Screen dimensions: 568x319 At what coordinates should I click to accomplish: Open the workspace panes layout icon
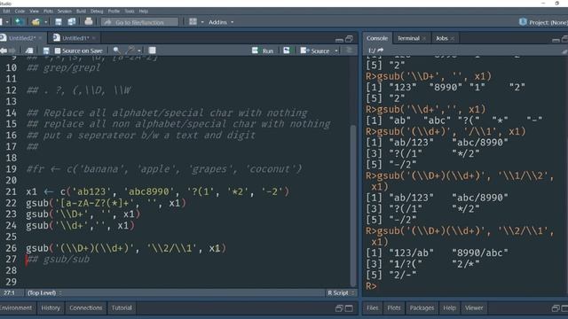(193, 22)
